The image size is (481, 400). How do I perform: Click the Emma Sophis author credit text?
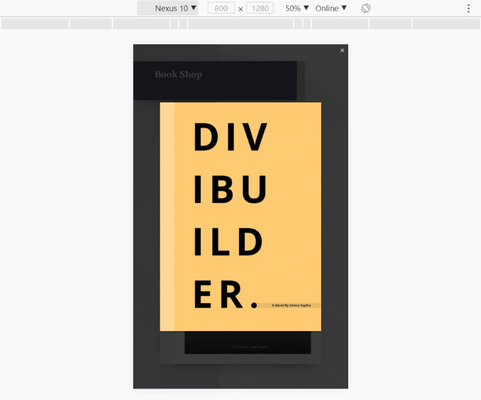pos(291,305)
